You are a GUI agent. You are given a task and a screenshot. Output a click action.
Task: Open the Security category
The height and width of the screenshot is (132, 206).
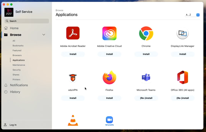click(x=17, y=70)
